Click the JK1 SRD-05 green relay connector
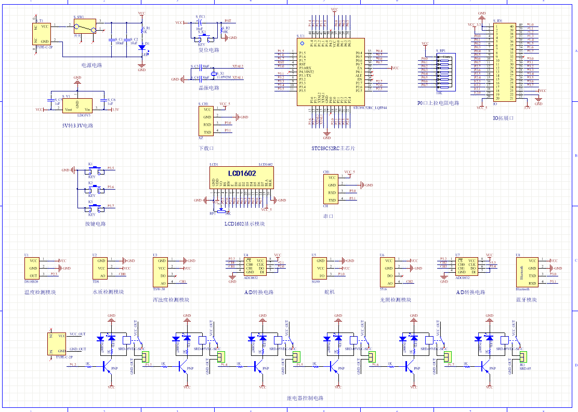The height and width of the screenshot is (412, 578). click(522, 356)
